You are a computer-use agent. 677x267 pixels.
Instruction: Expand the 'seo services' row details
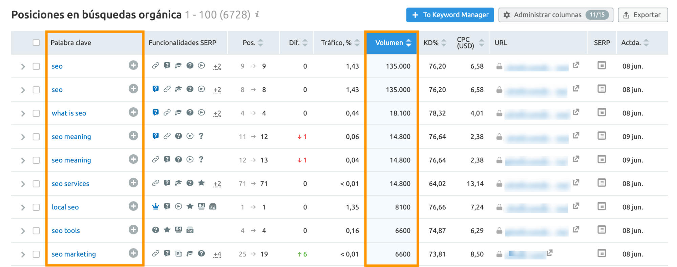(x=23, y=184)
